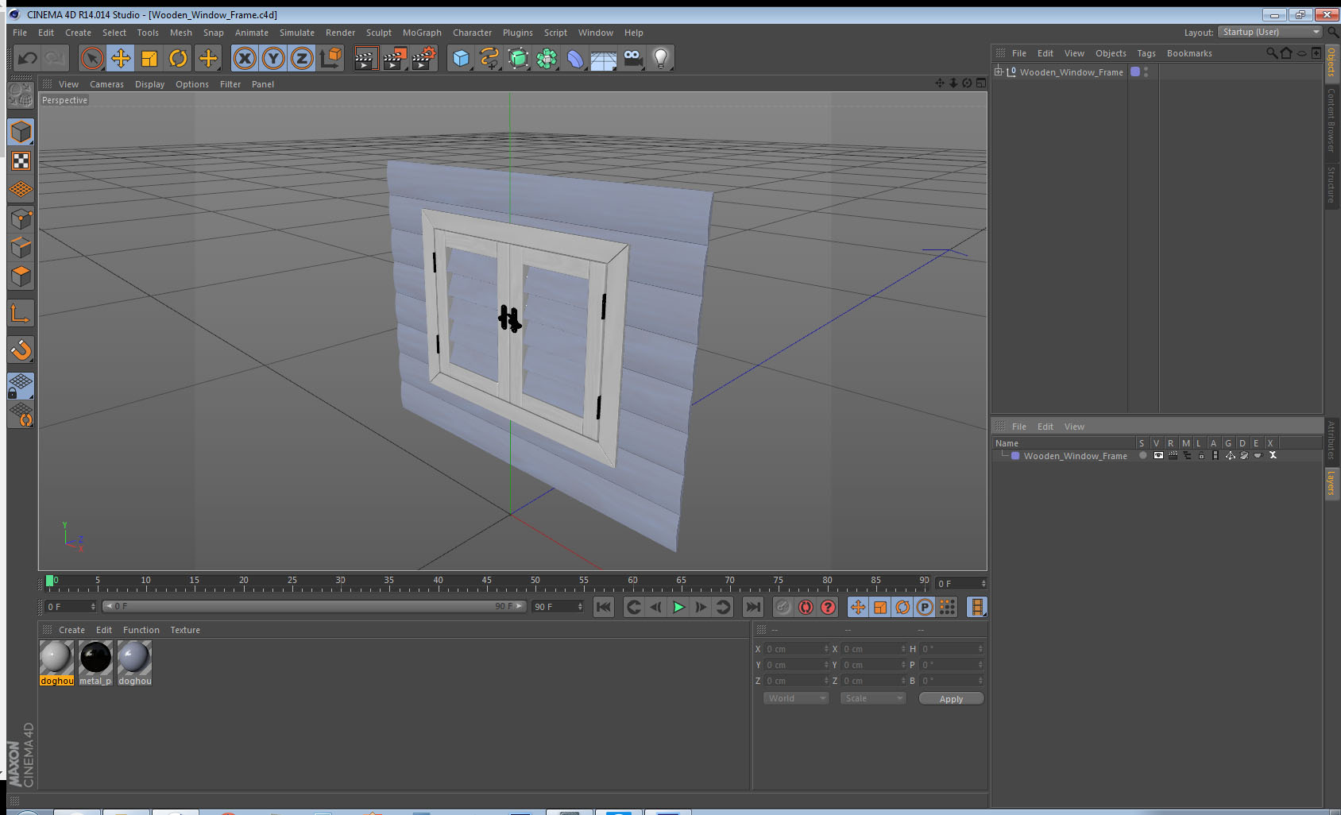The width and height of the screenshot is (1341, 815).
Task: Activate the Scale tool in toolbar
Action: (149, 58)
